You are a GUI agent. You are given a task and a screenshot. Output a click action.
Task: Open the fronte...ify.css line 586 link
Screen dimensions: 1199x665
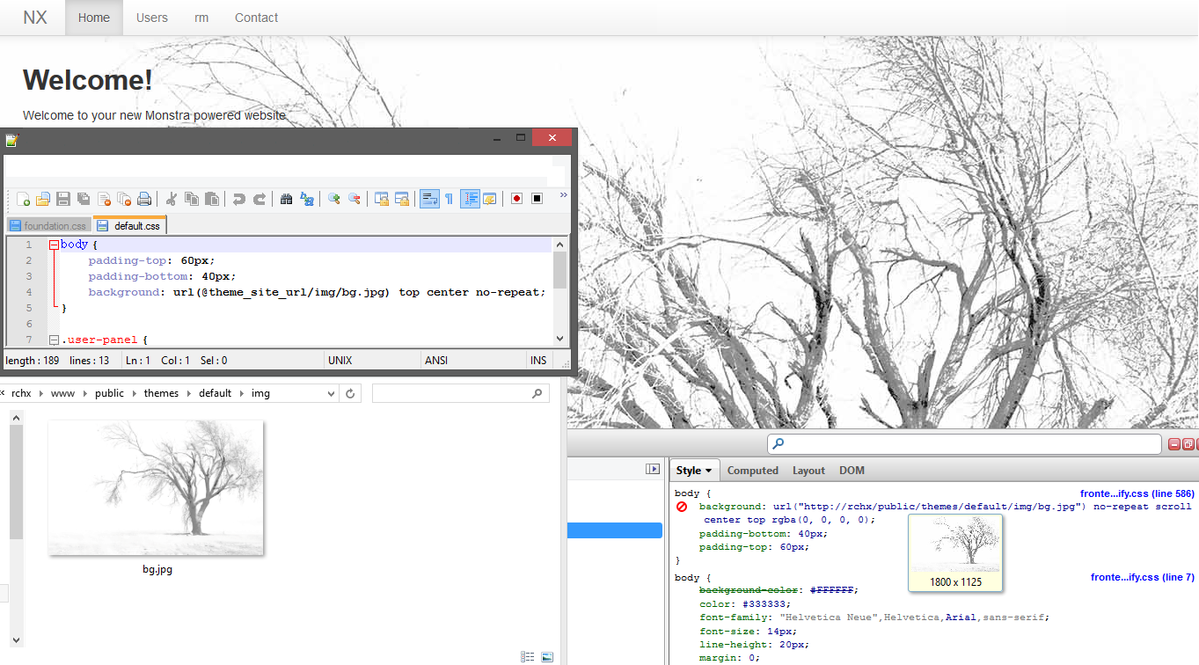tap(1137, 494)
